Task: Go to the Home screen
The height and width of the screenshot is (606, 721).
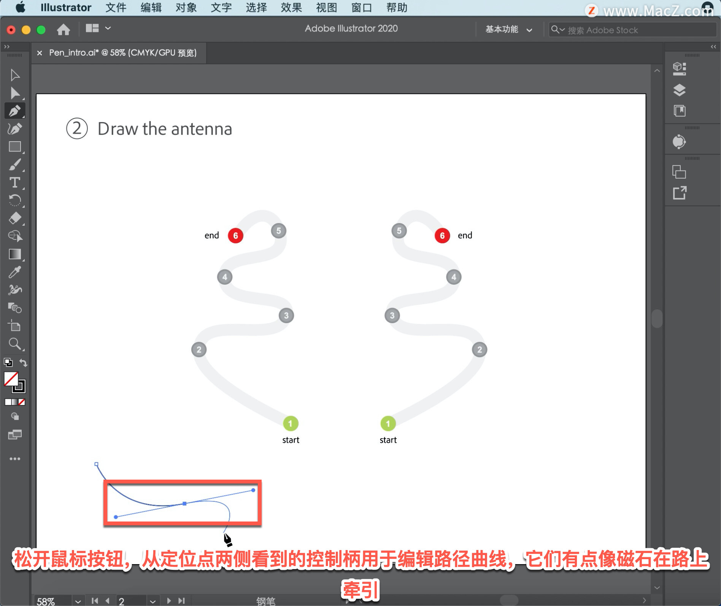Action: pyautogui.click(x=63, y=29)
